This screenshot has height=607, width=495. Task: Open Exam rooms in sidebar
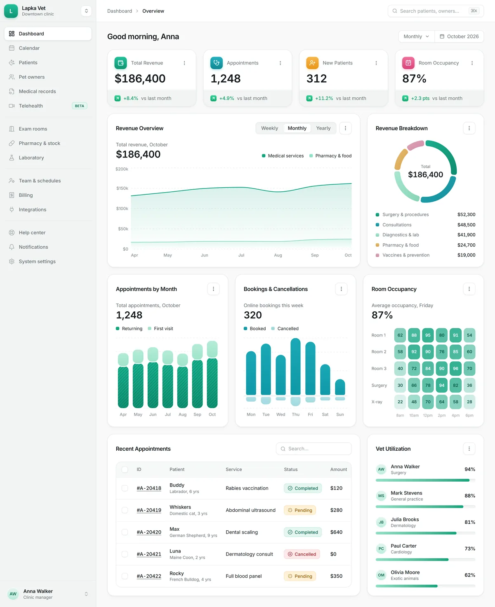(48, 129)
